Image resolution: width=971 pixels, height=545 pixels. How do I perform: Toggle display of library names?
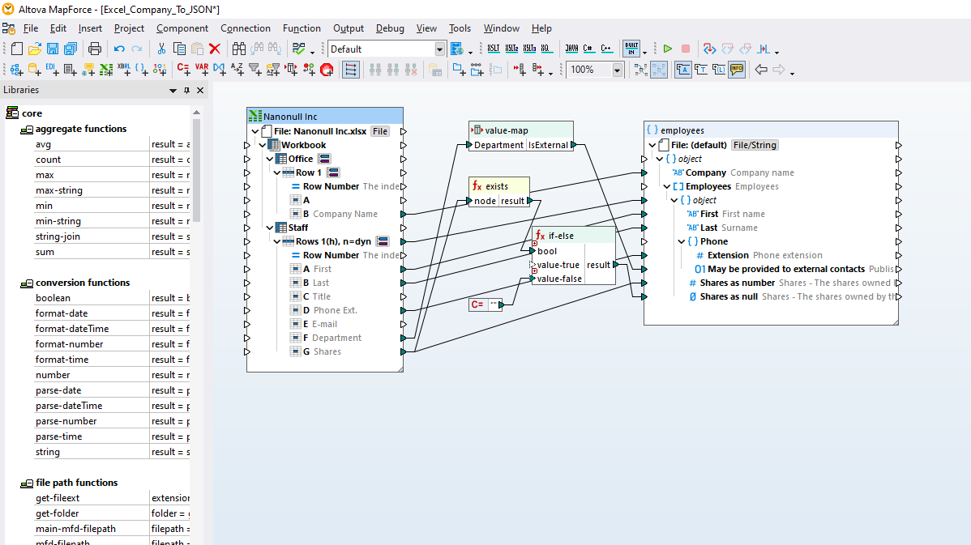(720, 69)
